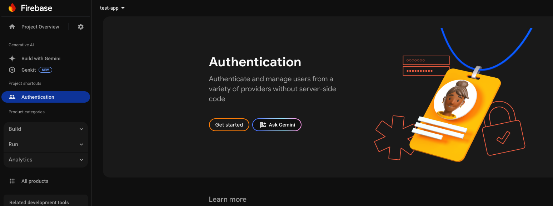Click the NEW badge next to Genkit
The width and height of the screenshot is (553, 206).
(45, 70)
